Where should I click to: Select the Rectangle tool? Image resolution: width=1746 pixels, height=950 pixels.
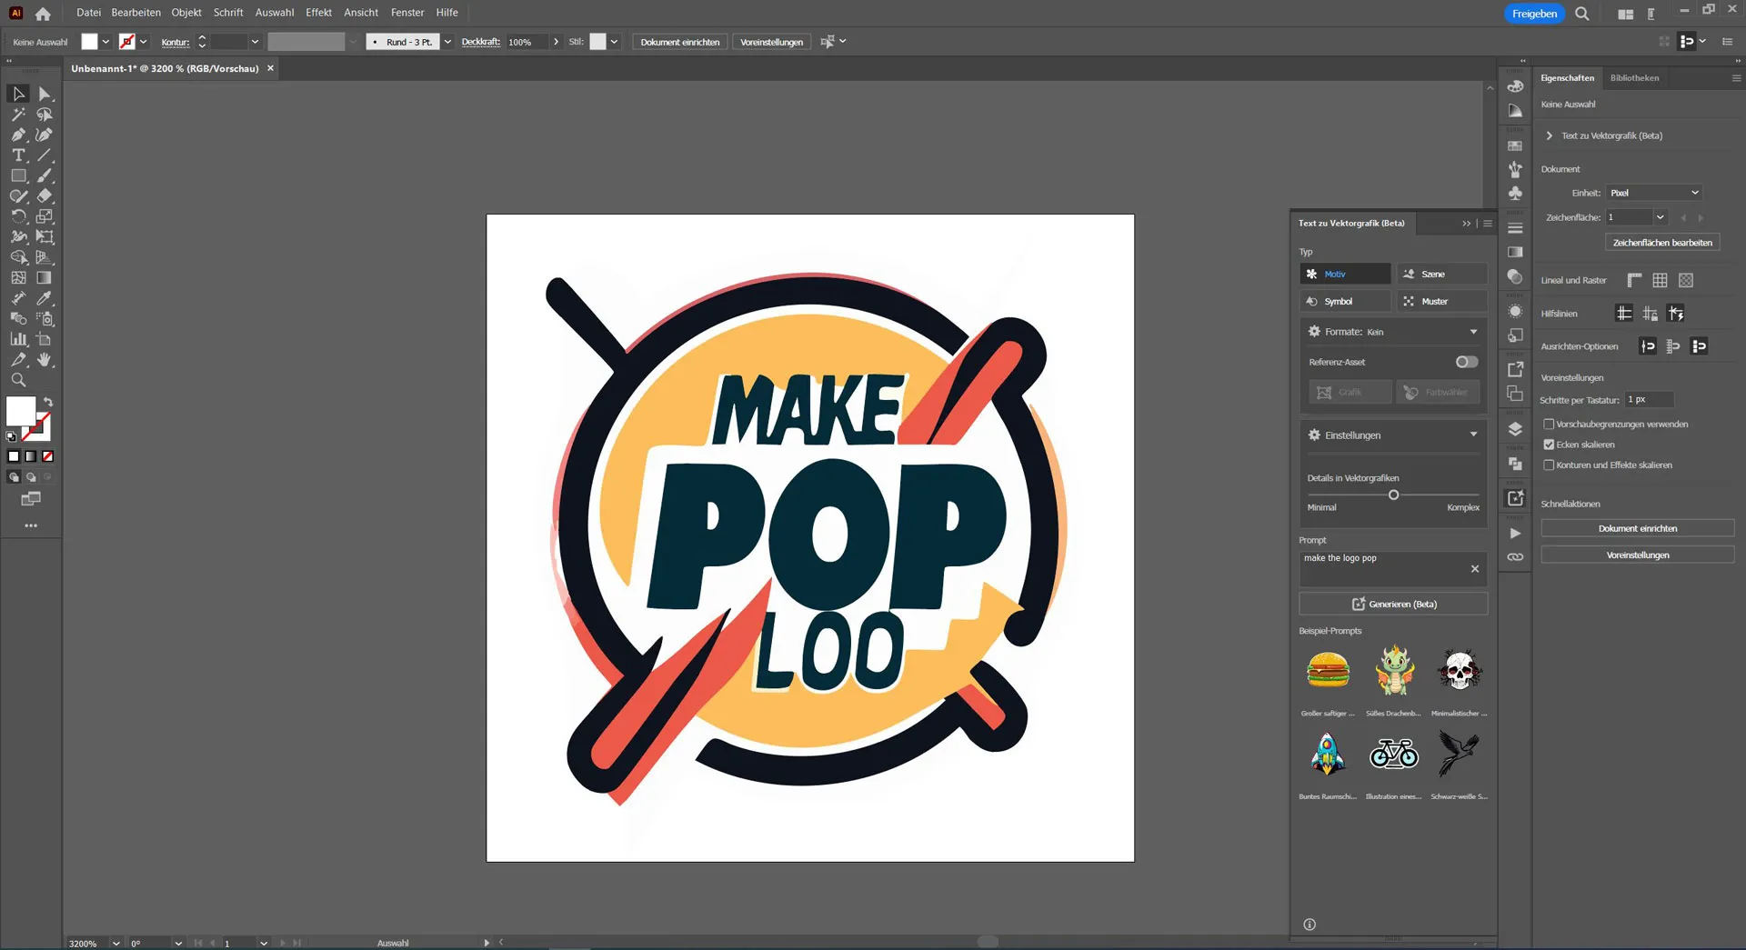(x=18, y=175)
